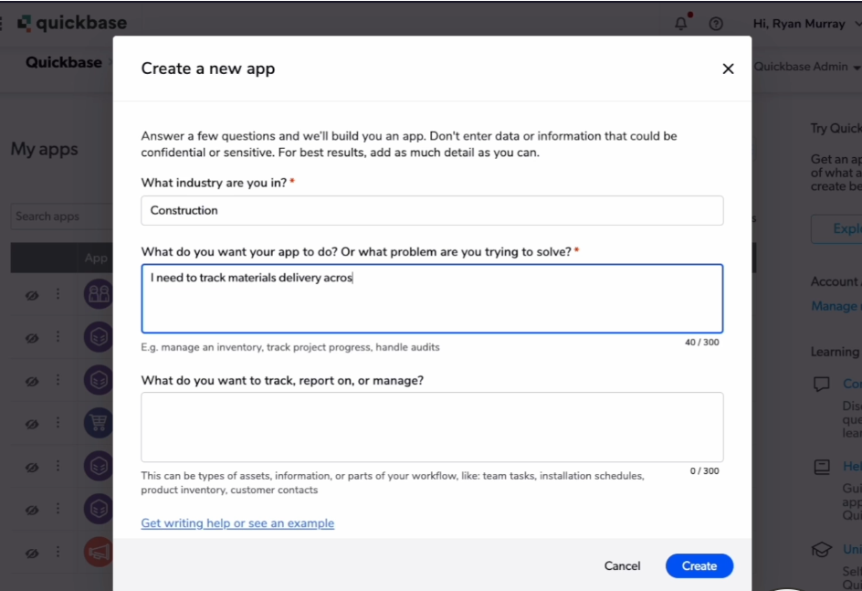Viewport: 862px width, 591px height.
Task: Click the blue Create button
Action: point(699,565)
